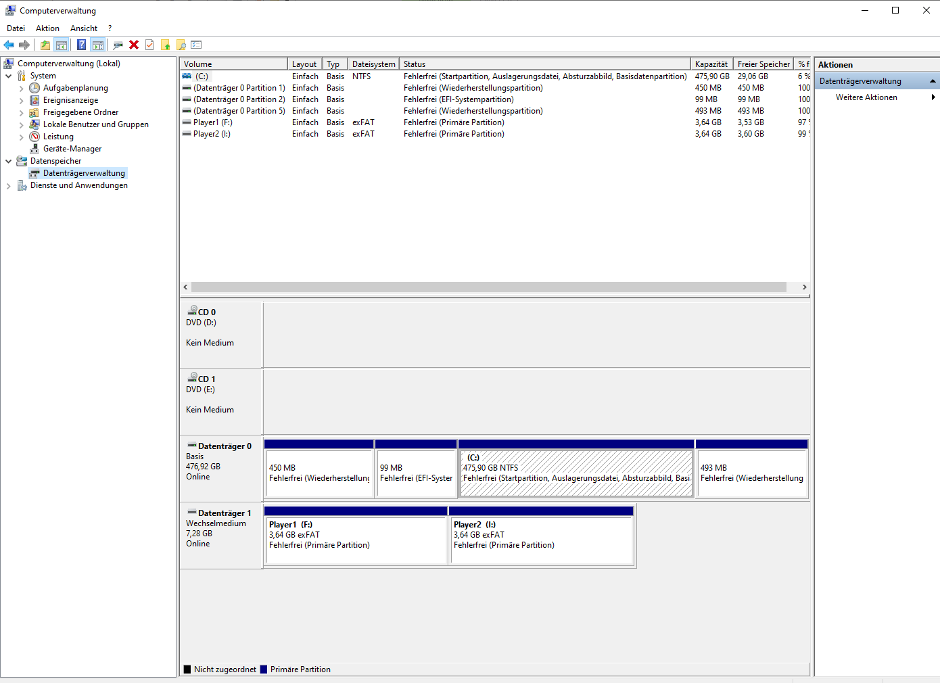Expand the Aufgabenplanung node
Screen dimensions: 940x683
point(21,88)
